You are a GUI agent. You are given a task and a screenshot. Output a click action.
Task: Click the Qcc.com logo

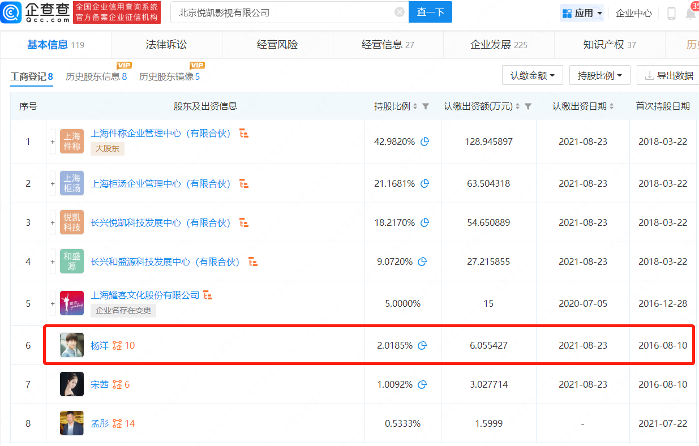(x=35, y=12)
